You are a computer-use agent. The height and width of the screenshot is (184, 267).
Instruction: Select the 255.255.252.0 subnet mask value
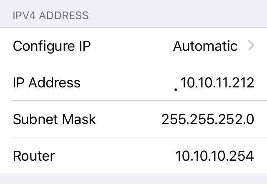point(208,119)
